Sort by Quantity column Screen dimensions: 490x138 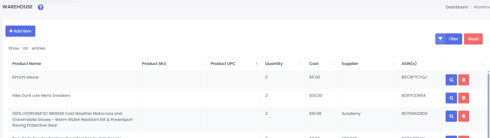point(283,64)
